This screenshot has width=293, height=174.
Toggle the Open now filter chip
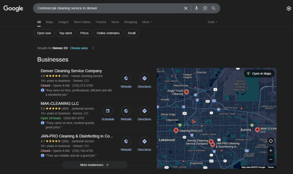pyautogui.click(x=44, y=33)
